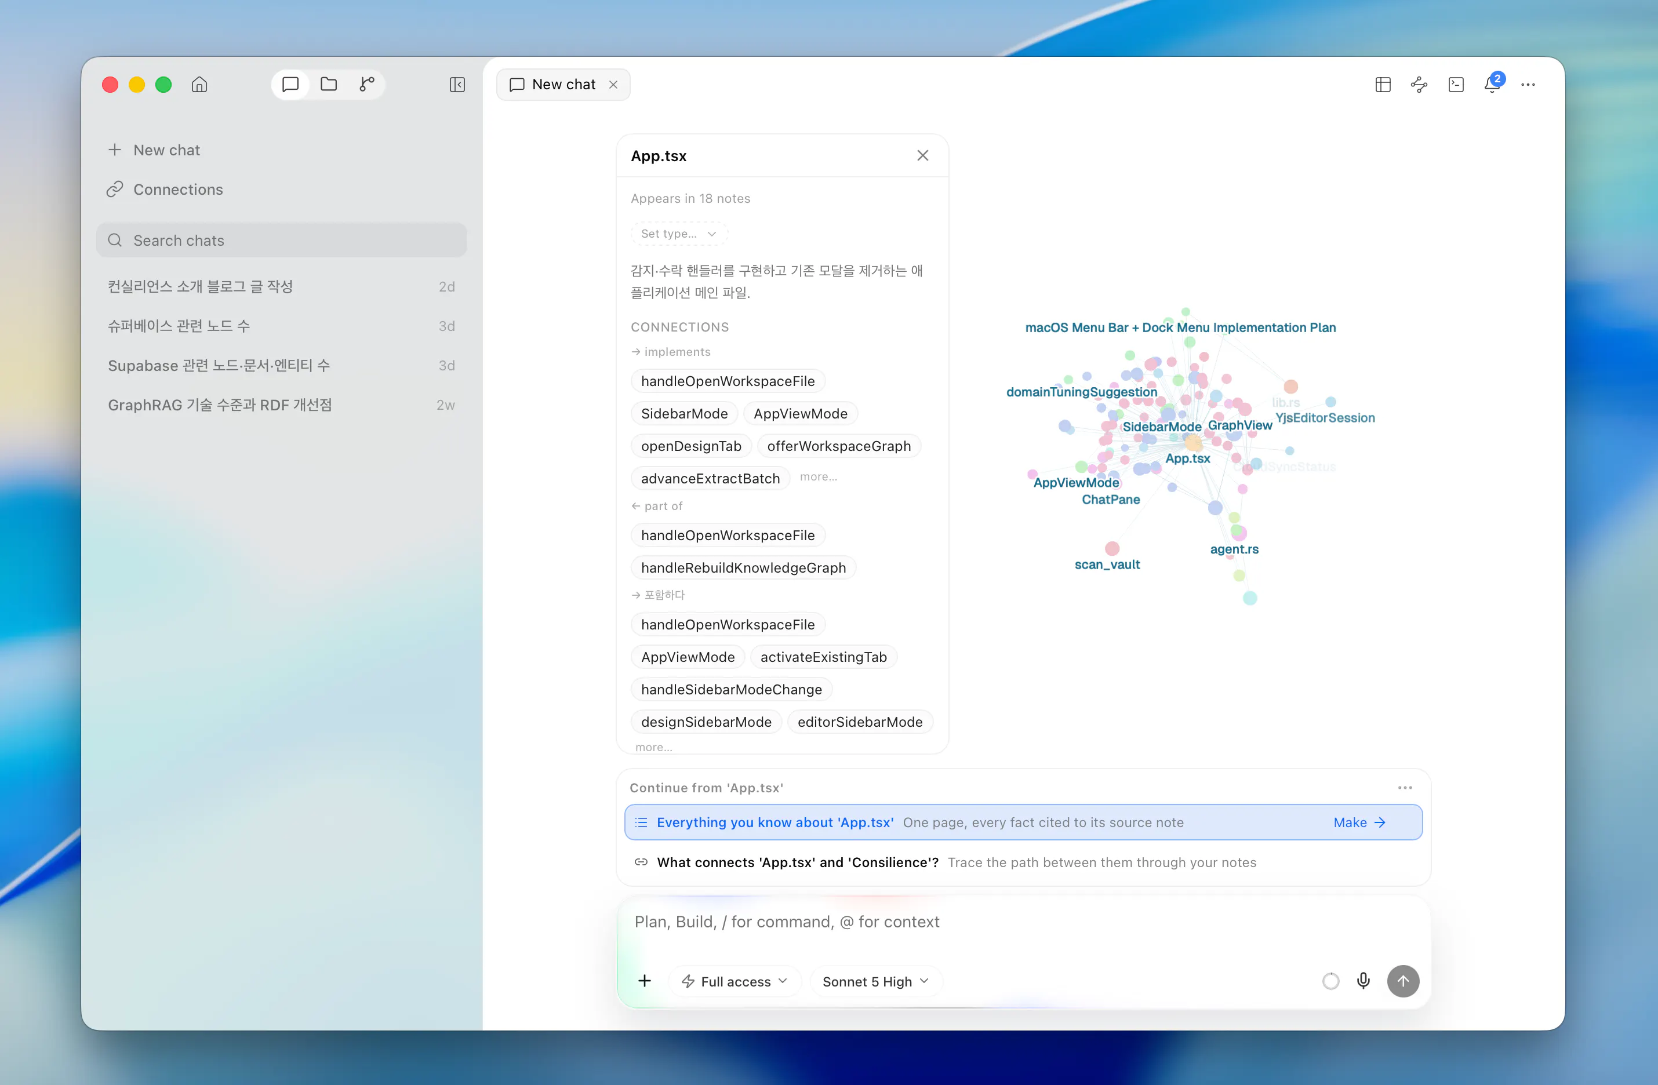This screenshot has height=1085, width=1658.
Task: Open the table layout icon in top toolbar
Action: click(1383, 84)
